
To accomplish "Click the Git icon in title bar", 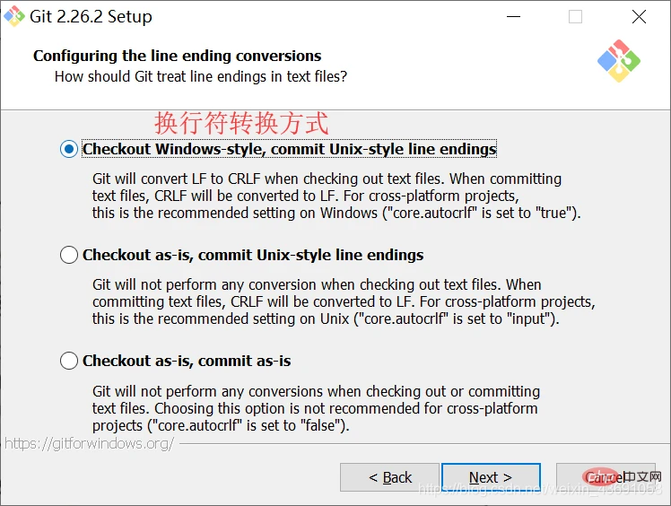I will click(x=14, y=16).
